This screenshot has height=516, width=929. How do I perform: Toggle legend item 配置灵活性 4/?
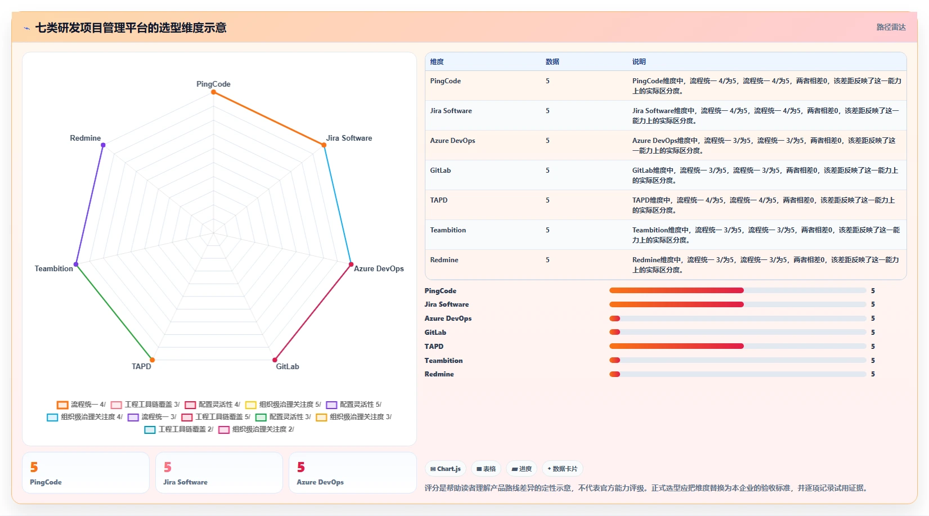pos(212,405)
